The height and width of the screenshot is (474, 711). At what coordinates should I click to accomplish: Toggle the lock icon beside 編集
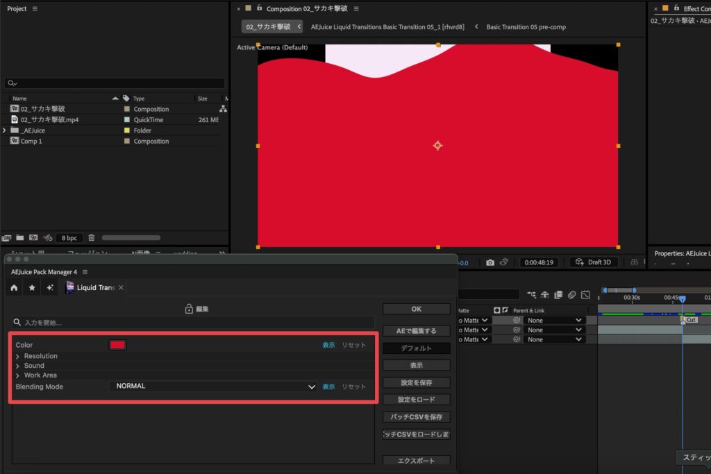188,309
